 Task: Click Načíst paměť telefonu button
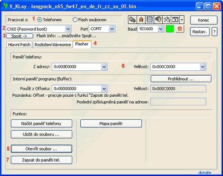[x=41, y=123]
